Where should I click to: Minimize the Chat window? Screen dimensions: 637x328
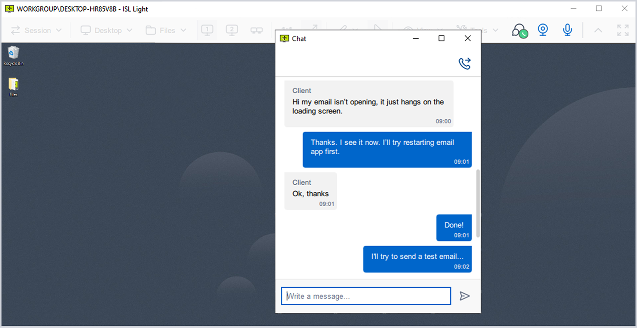[416, 38]
